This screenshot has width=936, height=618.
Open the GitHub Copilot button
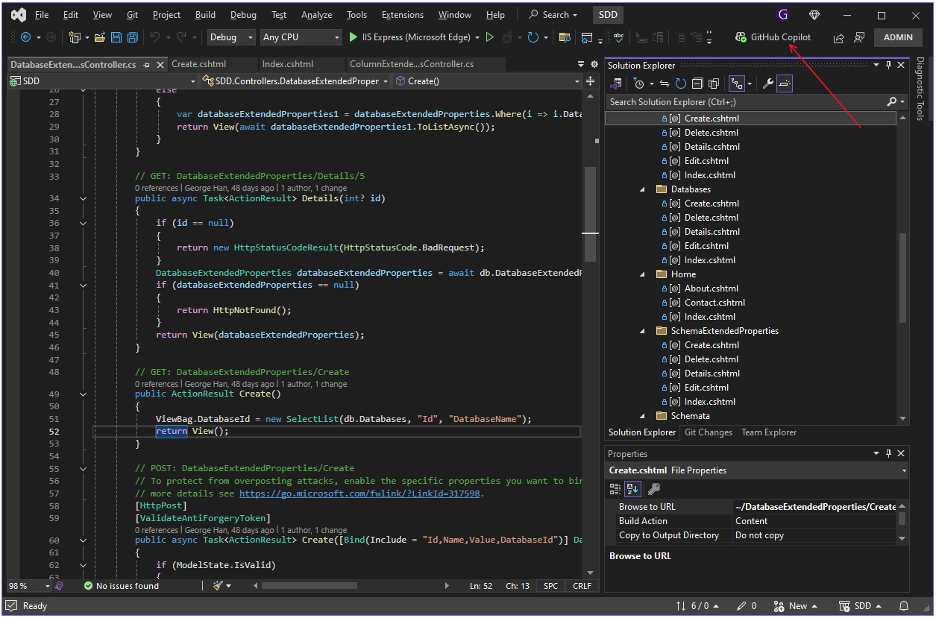pyautogui.click(x=773, y=37)
